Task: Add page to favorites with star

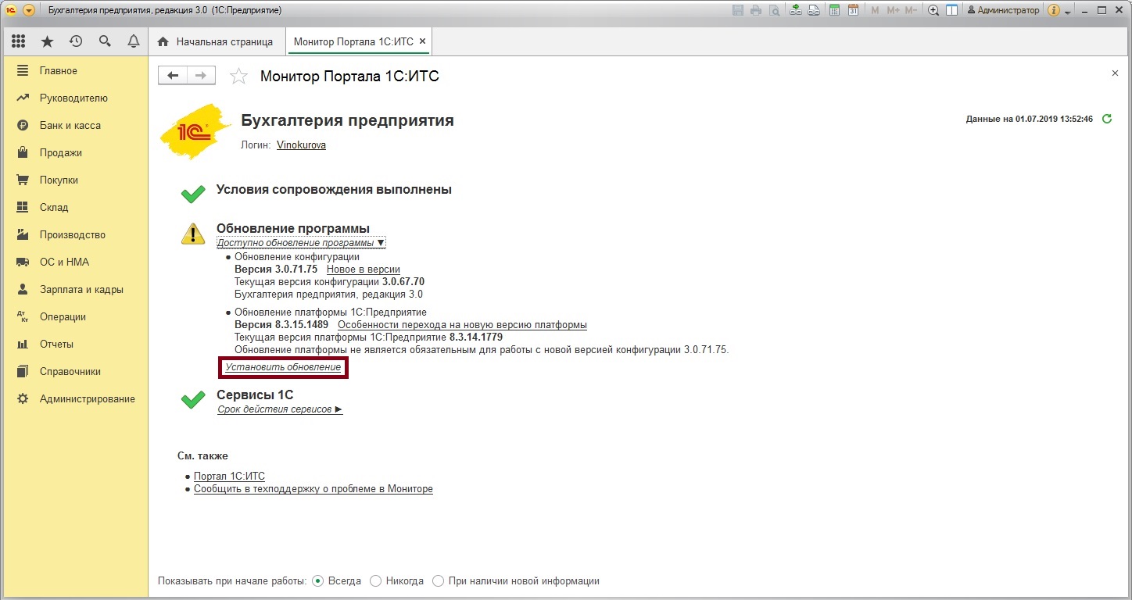Action: [x=238, y=76]
